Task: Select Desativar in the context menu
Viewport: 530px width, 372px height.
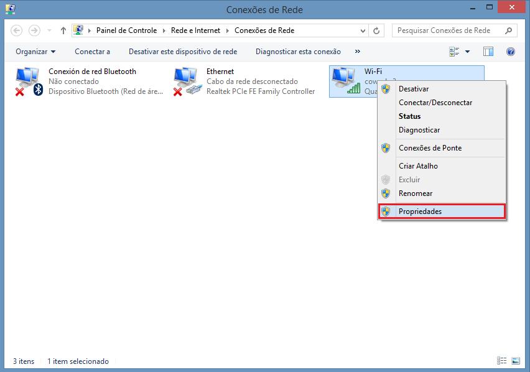Action: click(413, 89)
